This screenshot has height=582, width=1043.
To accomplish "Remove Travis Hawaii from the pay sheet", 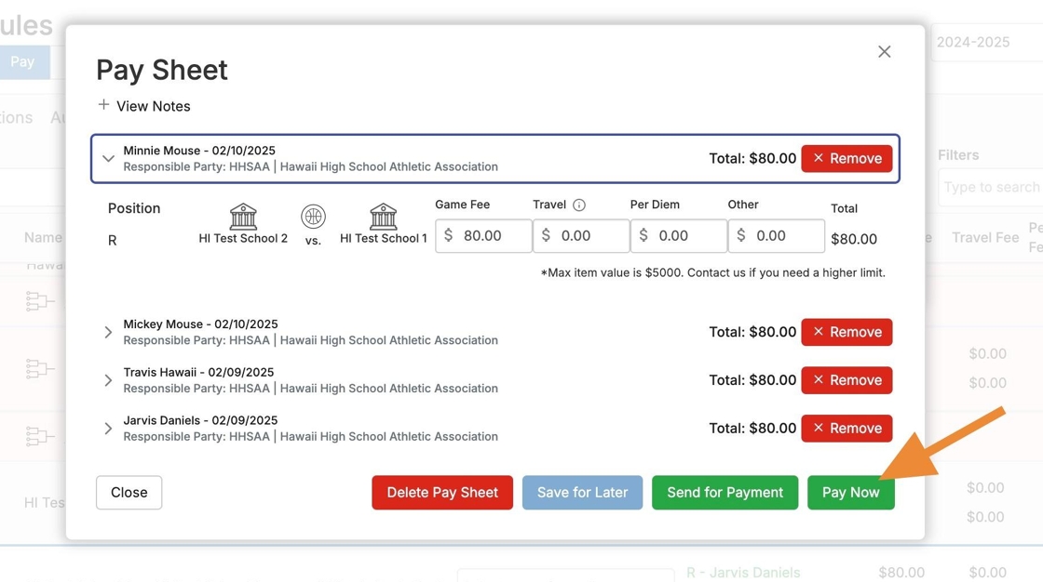I will 847,380.
